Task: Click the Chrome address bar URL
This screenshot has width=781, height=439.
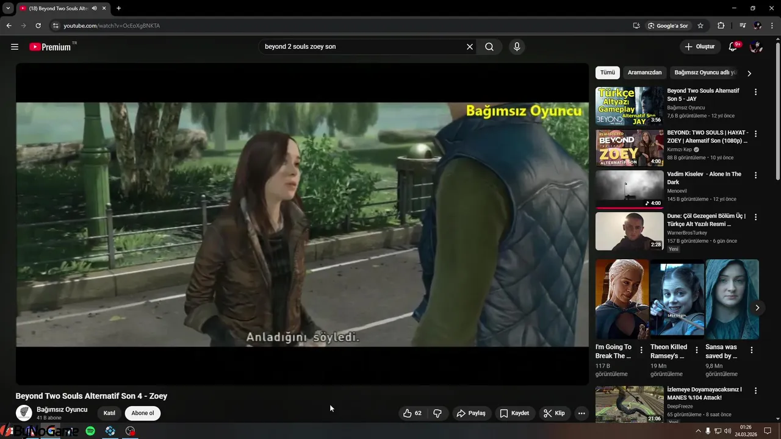Action: pyautogui.click(x=112, y=26)
